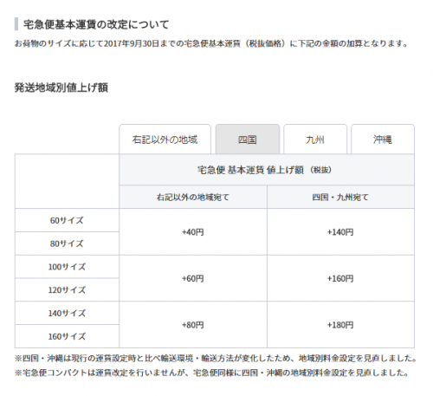
Task: Click the 60サイズ row label
Action: pos(67,220)
